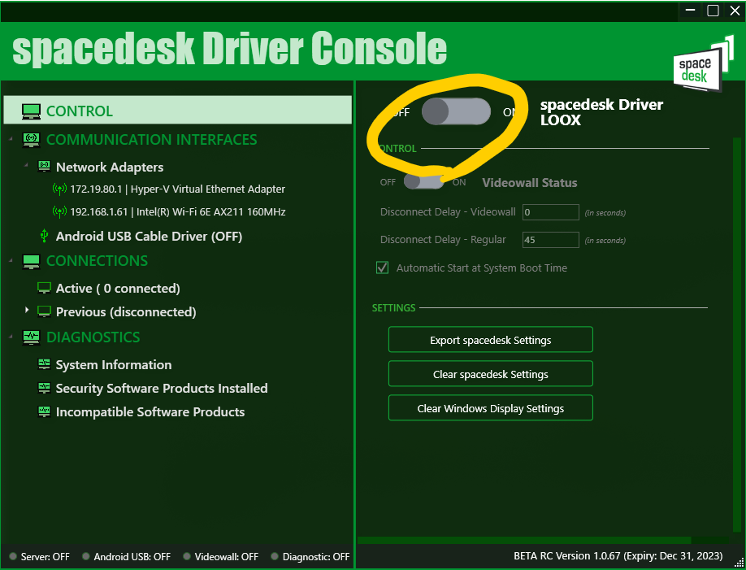Click the Clear spacedesk Settings button
Image resolution: width=746 pixels, height=570 pixels.
click(491, 374)
